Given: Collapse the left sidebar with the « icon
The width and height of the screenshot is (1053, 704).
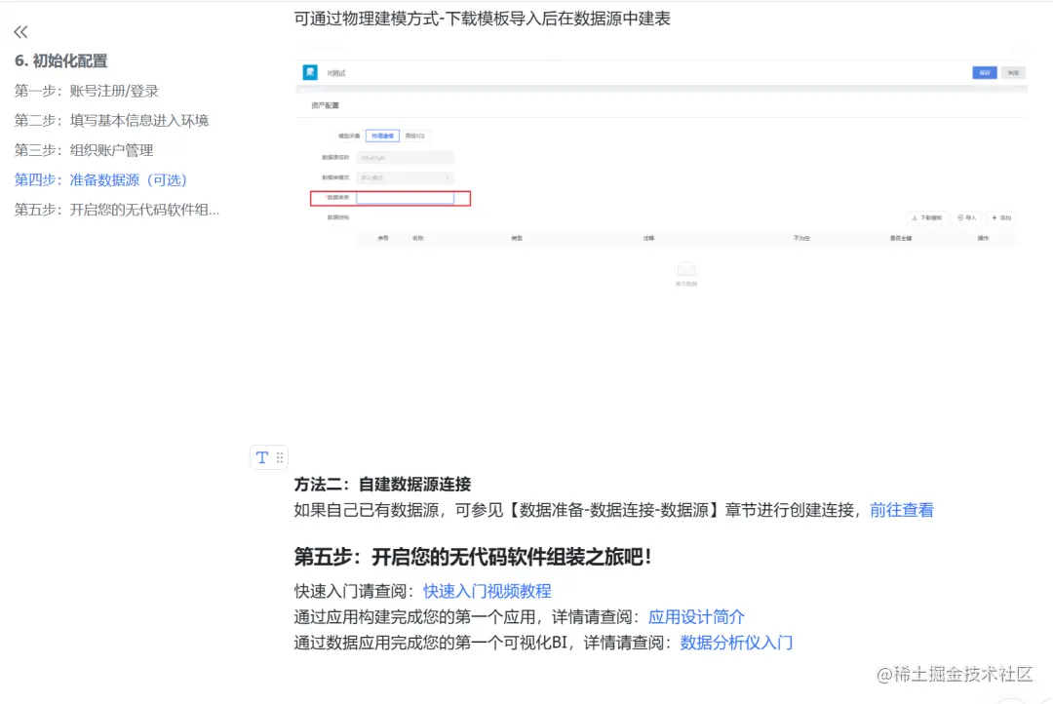Looking at the screenshot, I should pyautogui.click(x=20, y=30).
